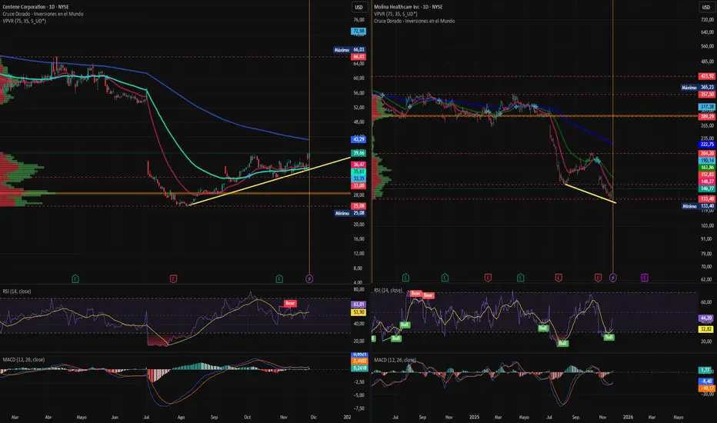Click purple 63,01 RSI value on Centene pane
717x423 pixels.
[x=358, y=304]
